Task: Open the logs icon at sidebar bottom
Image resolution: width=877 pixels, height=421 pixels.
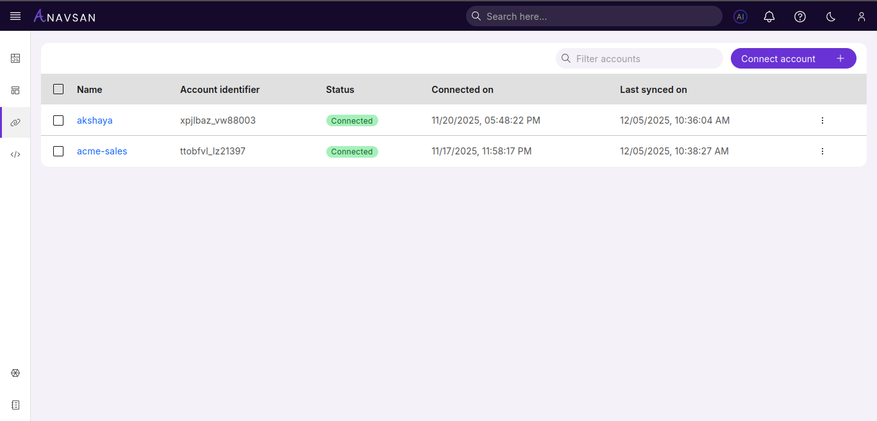Action: [x=15, y=404]
